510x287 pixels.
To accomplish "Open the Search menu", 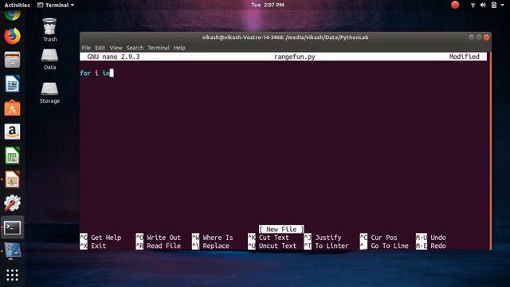I will pyautogui.click(x=135, y=48).
